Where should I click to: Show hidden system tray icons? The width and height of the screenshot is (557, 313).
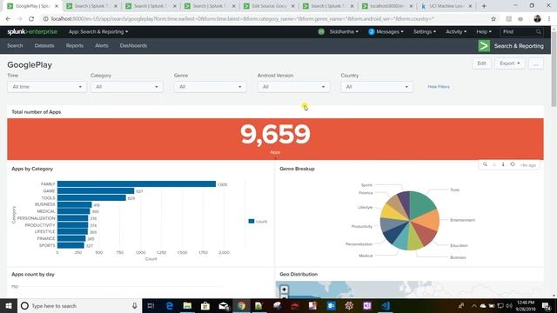[x=473, y=305]
